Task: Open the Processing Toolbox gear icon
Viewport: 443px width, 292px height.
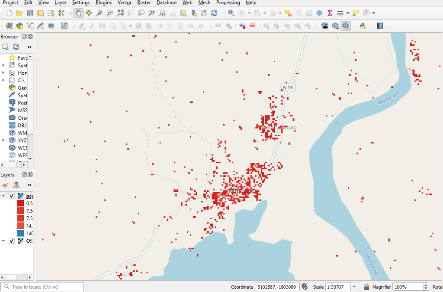Action: point(319,13)
